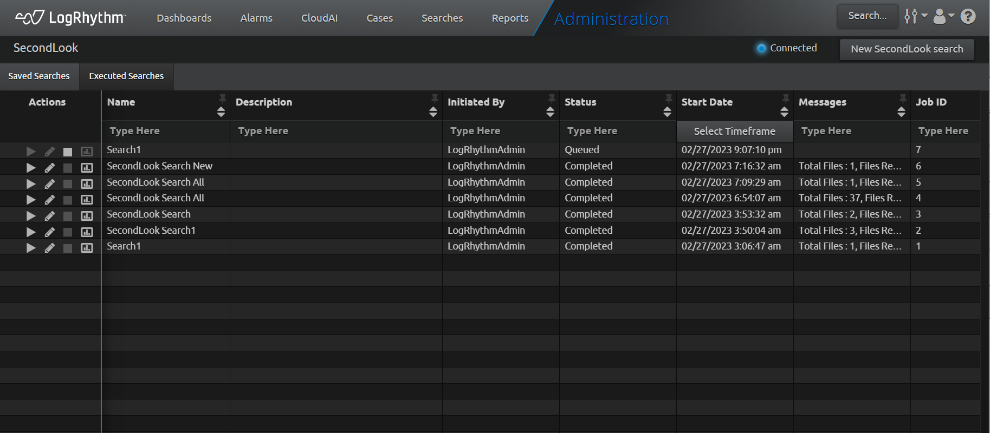Switch to the Saved Searches tab
990x433 pixels.
(x=39, y=76)
